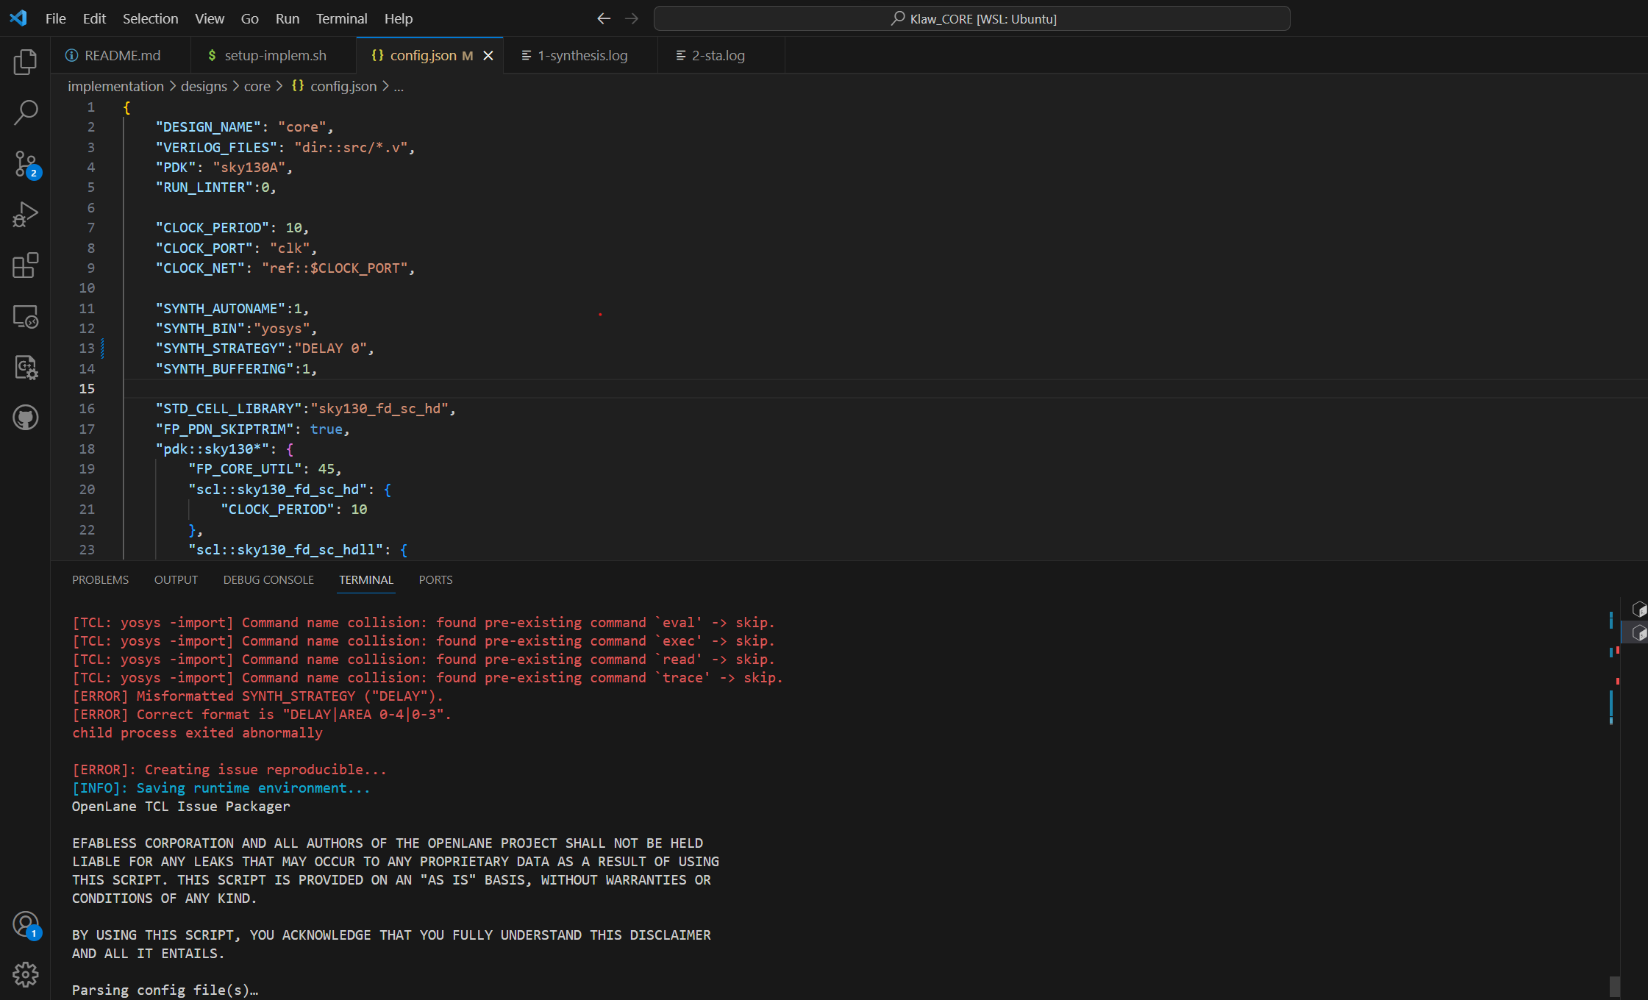Switch to the PROBLEMS panel
Screen dimensions: 1648x1000
tap(100, 579)
